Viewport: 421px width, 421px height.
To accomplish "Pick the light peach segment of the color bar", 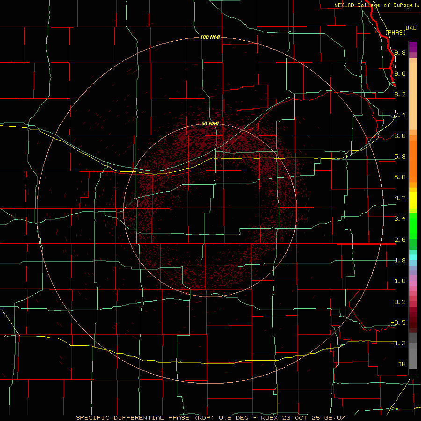I will pyautogui.click(x=413, y=96).
